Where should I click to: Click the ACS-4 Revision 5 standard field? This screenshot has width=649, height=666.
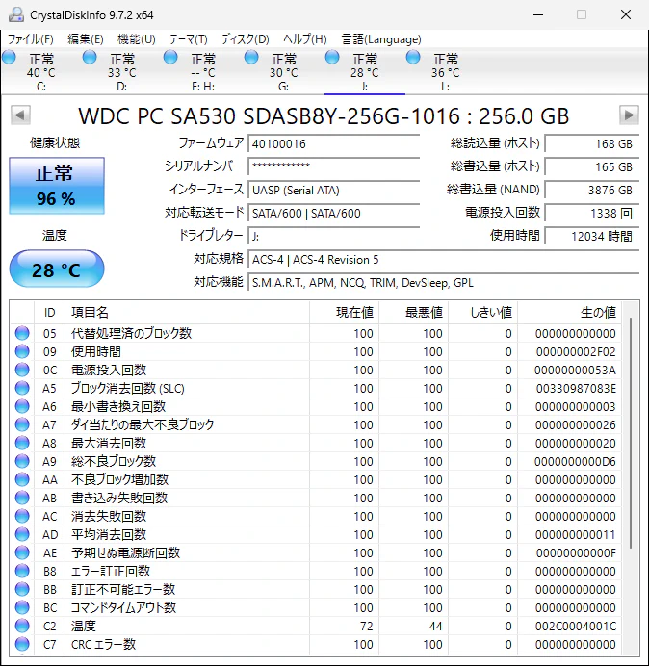(x=444, y=260)
